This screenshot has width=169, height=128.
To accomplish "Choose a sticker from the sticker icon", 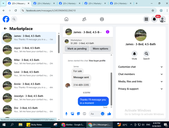I will pos(78,114).
